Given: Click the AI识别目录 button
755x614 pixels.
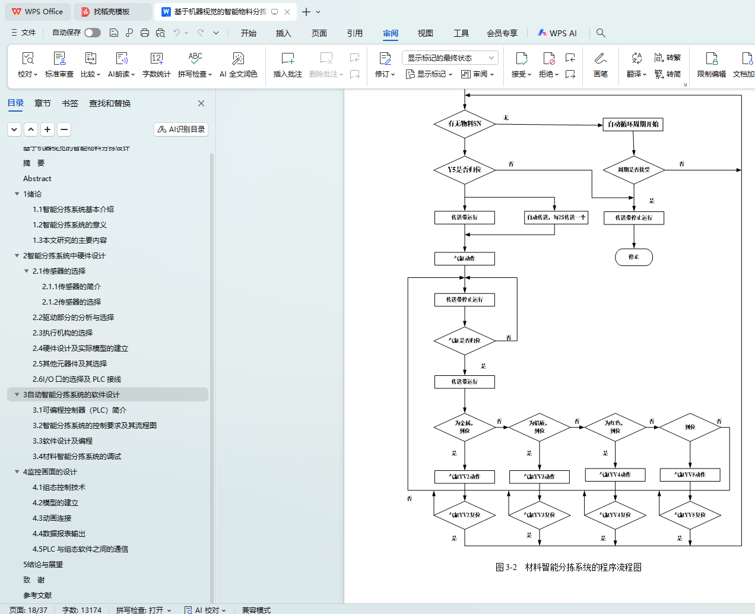Looking at the screenshot, I should (181, 129).
